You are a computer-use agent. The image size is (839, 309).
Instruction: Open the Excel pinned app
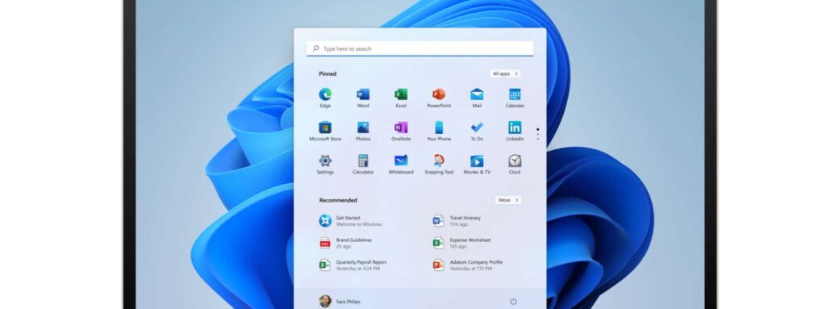click(401, 94)
